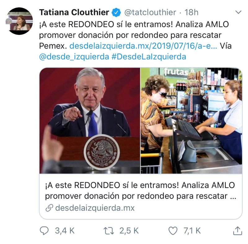Like the tweet with the heart icon
The width and height of the screenshot is (248, 244).
tap(173, 231)
